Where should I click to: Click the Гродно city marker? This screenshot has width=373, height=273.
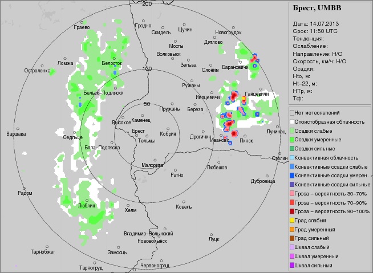[x=143, y=21]
